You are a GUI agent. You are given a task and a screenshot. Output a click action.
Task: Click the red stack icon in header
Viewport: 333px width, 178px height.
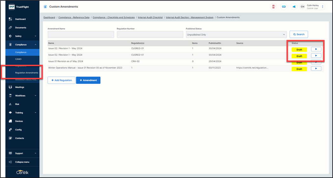(274, 7)
